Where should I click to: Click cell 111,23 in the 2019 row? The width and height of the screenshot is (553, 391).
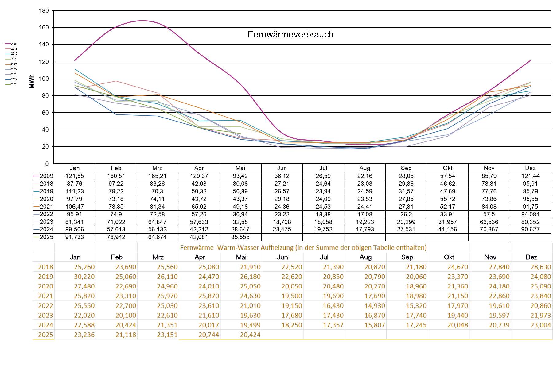tap(74, 191)
